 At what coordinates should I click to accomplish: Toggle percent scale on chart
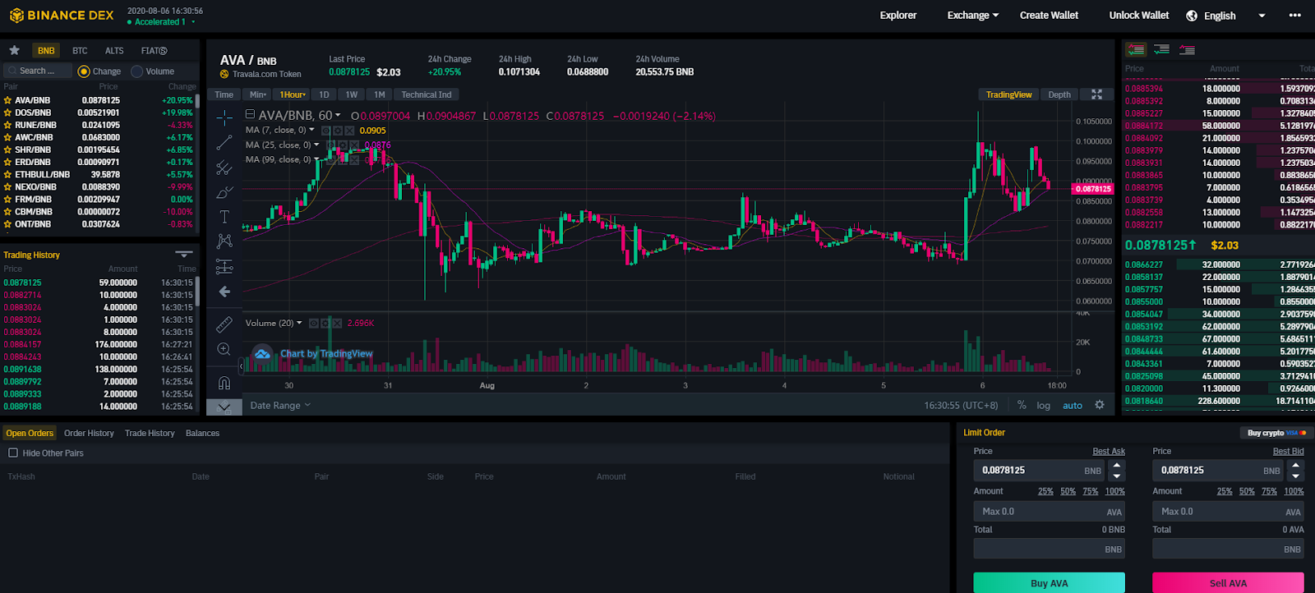pos(1022,405)
